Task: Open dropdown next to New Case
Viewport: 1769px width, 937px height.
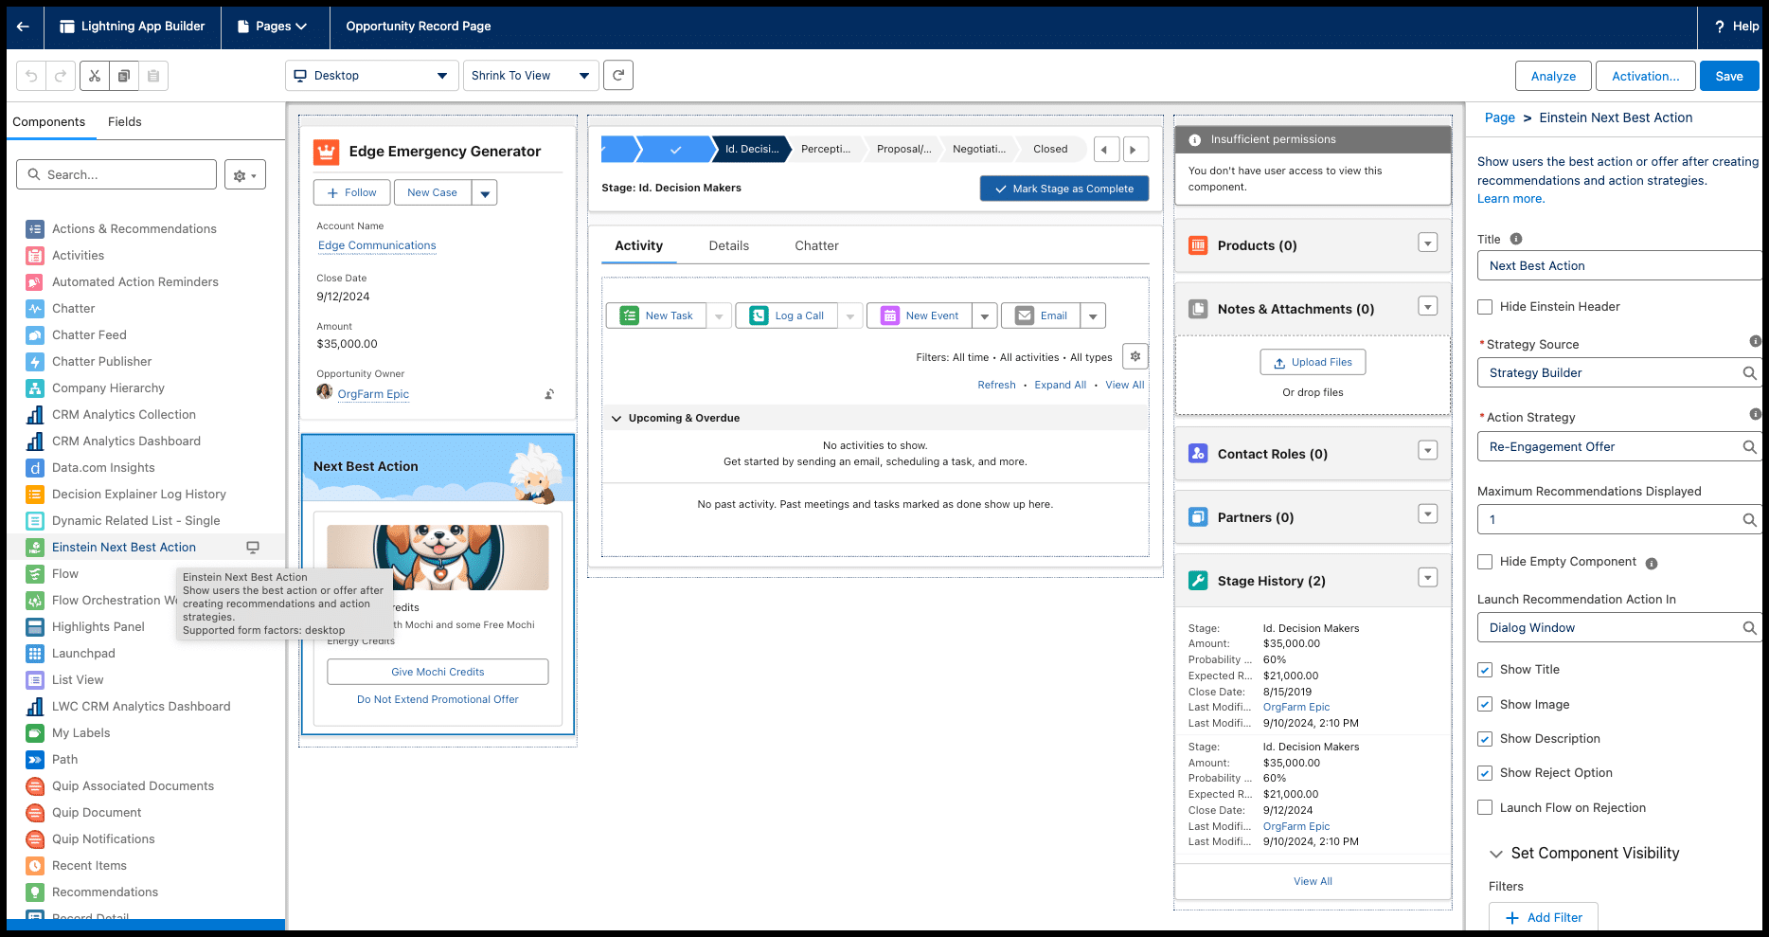Action: point(485,193)
